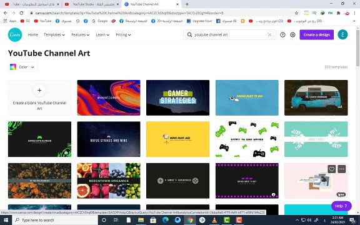Screen dimensions: 360x225
Task: Open the orange swirl abstract template
Action: point(109,97)
